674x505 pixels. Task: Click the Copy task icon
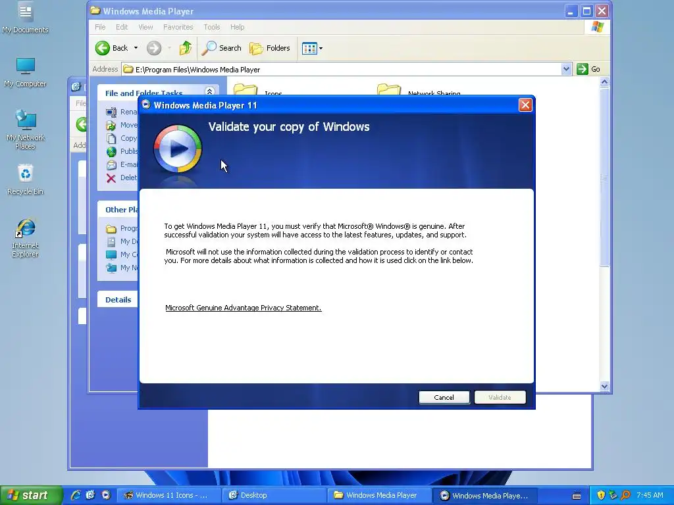pos(111,138)
